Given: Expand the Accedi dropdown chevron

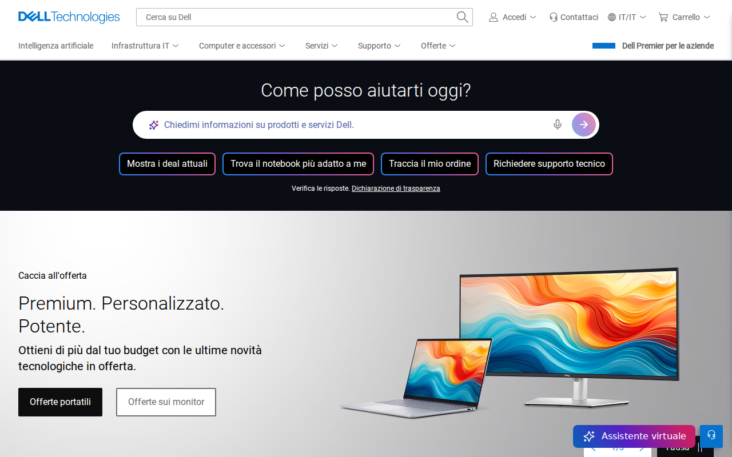Looking at the screenshot, I should (533, 17).
